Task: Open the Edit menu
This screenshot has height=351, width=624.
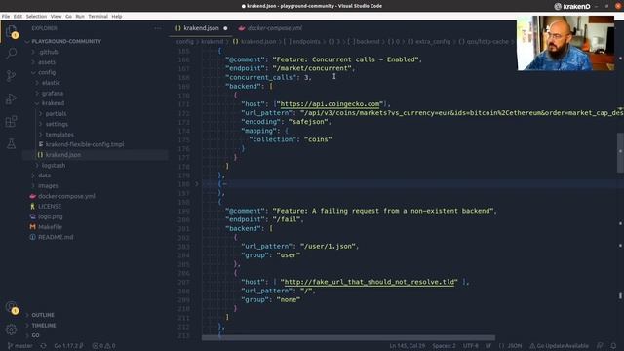Action: coord(18,17)
